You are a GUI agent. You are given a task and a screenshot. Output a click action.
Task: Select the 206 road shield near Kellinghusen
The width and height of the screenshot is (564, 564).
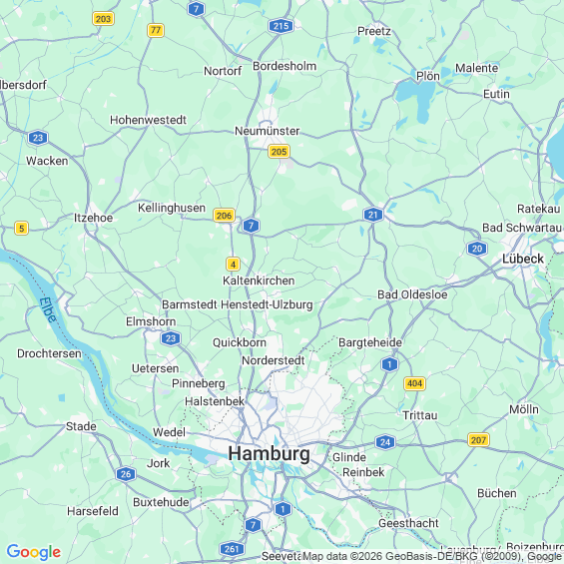coord(224,216)
